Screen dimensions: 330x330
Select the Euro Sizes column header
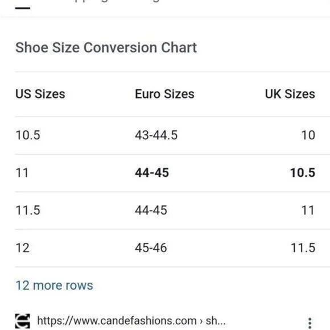[164, 94]
